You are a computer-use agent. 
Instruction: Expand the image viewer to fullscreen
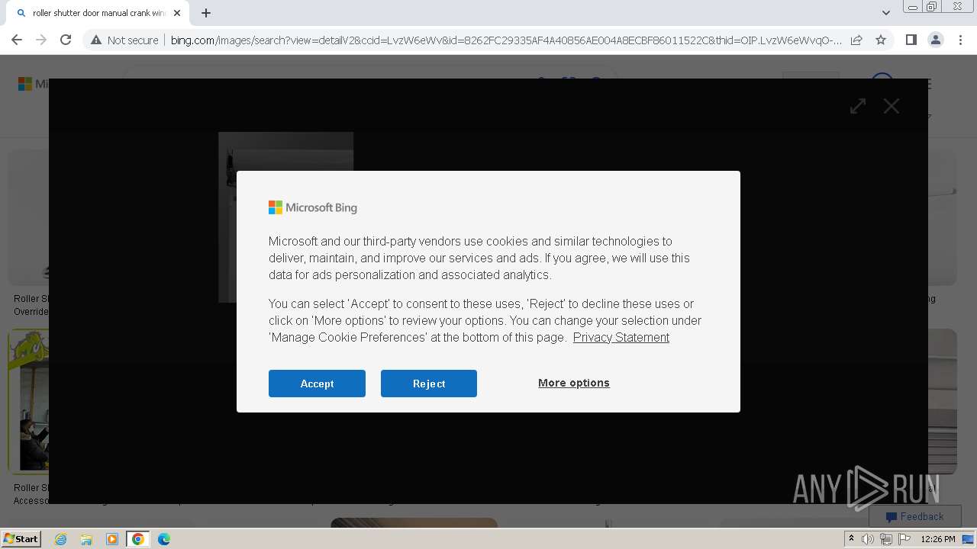[x=858, y=106]
